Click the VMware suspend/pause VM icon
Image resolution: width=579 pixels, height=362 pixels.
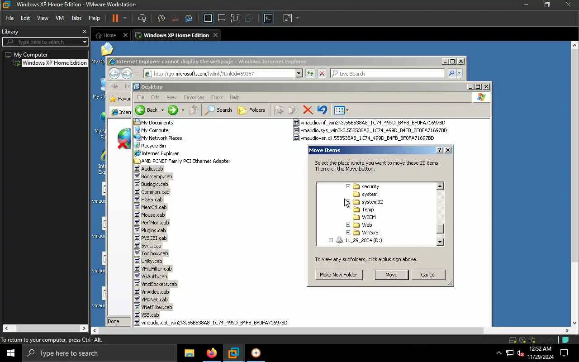[115, 18]
